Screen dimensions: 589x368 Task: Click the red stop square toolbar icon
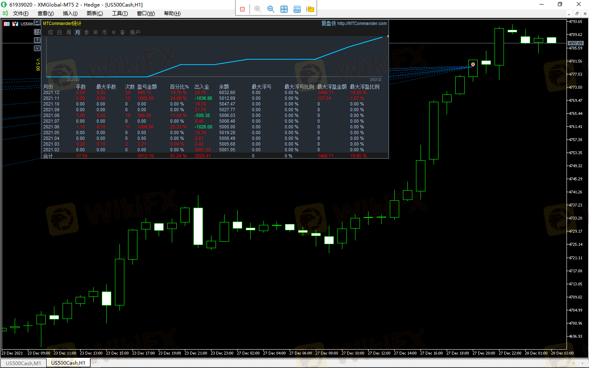(x=243, y=9)
